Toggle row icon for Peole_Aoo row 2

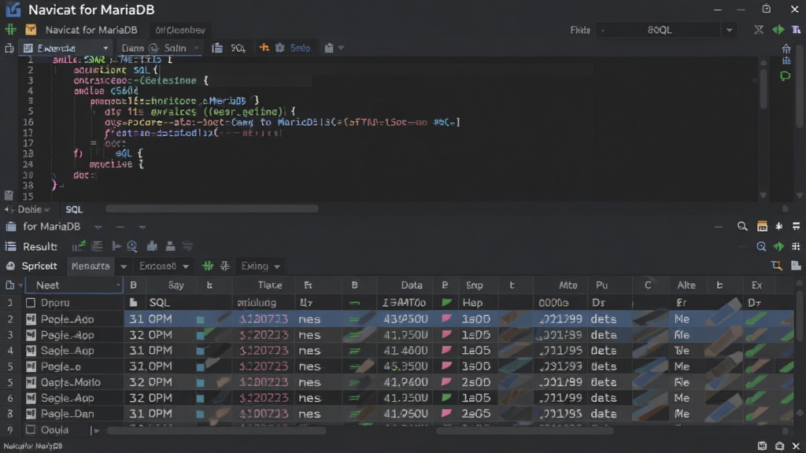(31, 319)
